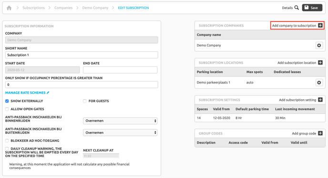The width and height of the screenshot is (328, 178).
Task: Click the Max spots column header
Action: [255, 72]
